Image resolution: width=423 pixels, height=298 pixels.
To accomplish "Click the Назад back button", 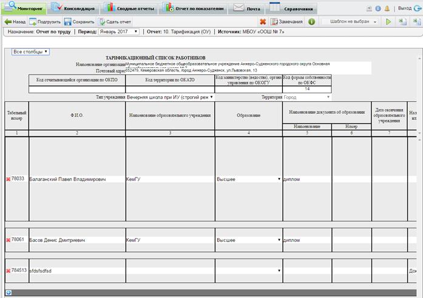I will coord(16,21).
